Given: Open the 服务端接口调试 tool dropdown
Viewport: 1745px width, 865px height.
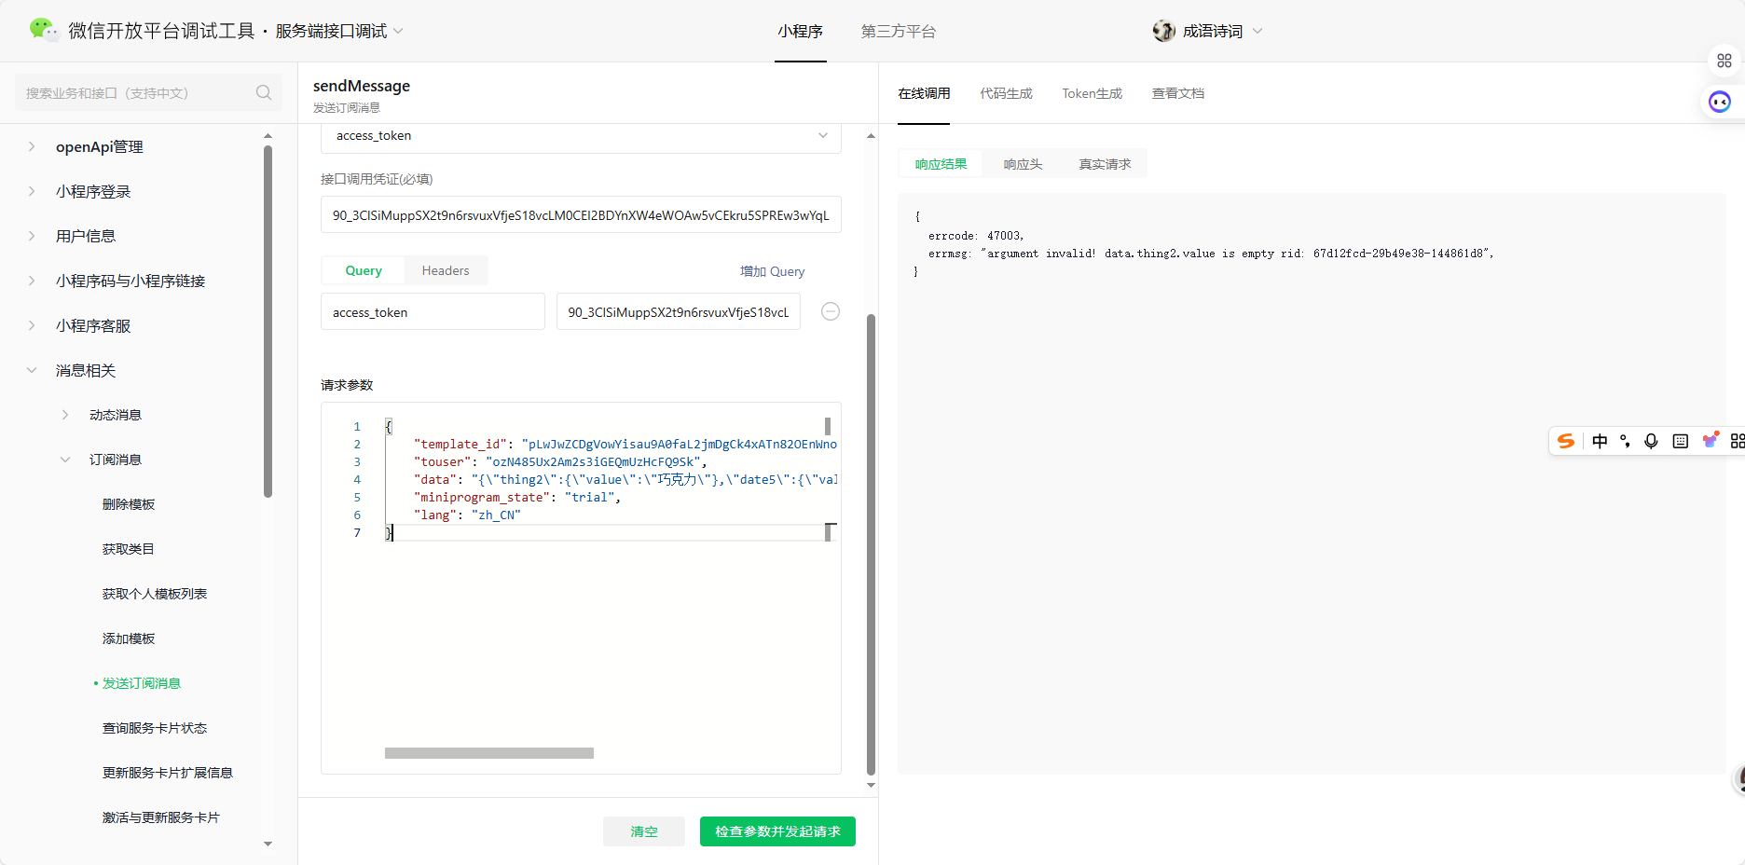Looking at the screenshot, I should coord(339,31).
